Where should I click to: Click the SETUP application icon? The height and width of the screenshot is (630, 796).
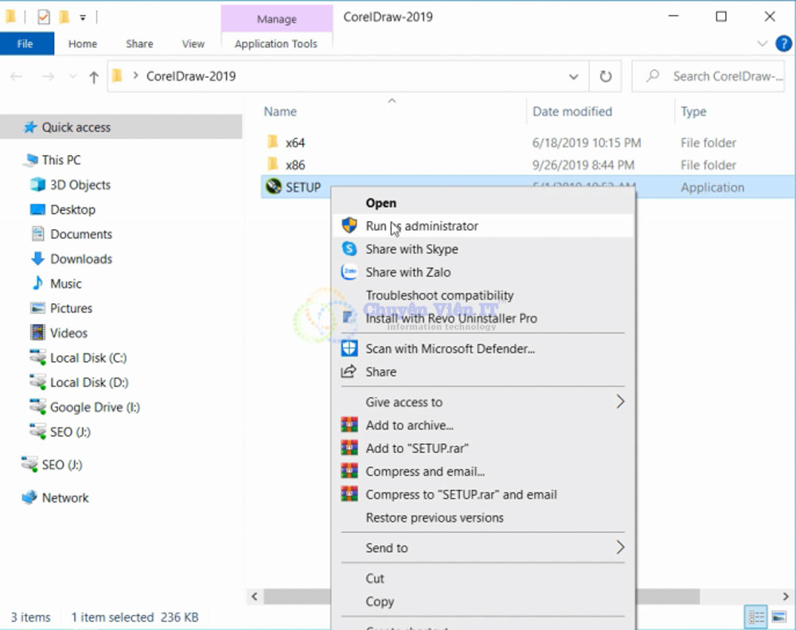(x=273, y=188)
